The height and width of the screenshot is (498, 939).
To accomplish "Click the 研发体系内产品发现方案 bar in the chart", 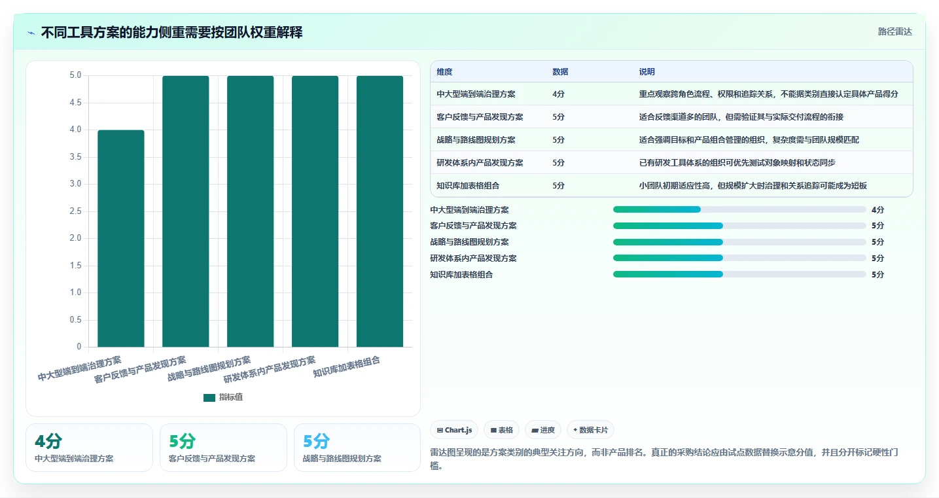I will tap(315, 211).
